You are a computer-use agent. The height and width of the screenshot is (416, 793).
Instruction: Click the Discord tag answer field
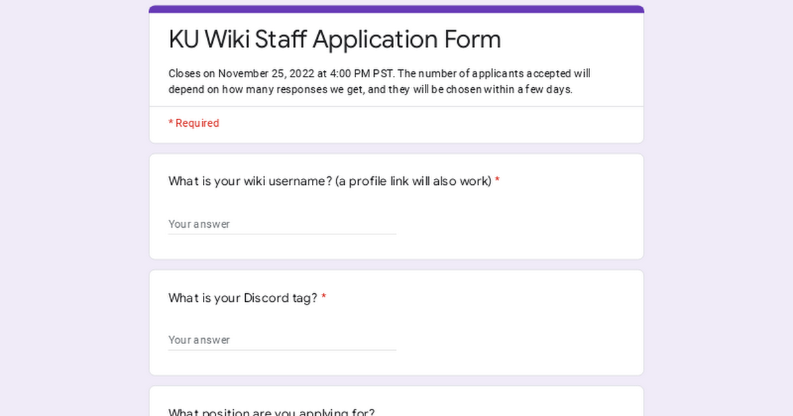tap(282, 340)
